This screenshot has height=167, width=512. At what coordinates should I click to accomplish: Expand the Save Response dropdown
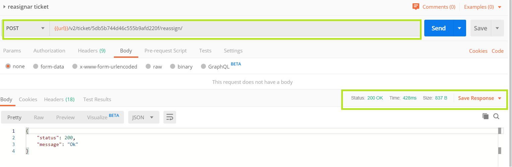pyautogui.click(x=500, y=98)
